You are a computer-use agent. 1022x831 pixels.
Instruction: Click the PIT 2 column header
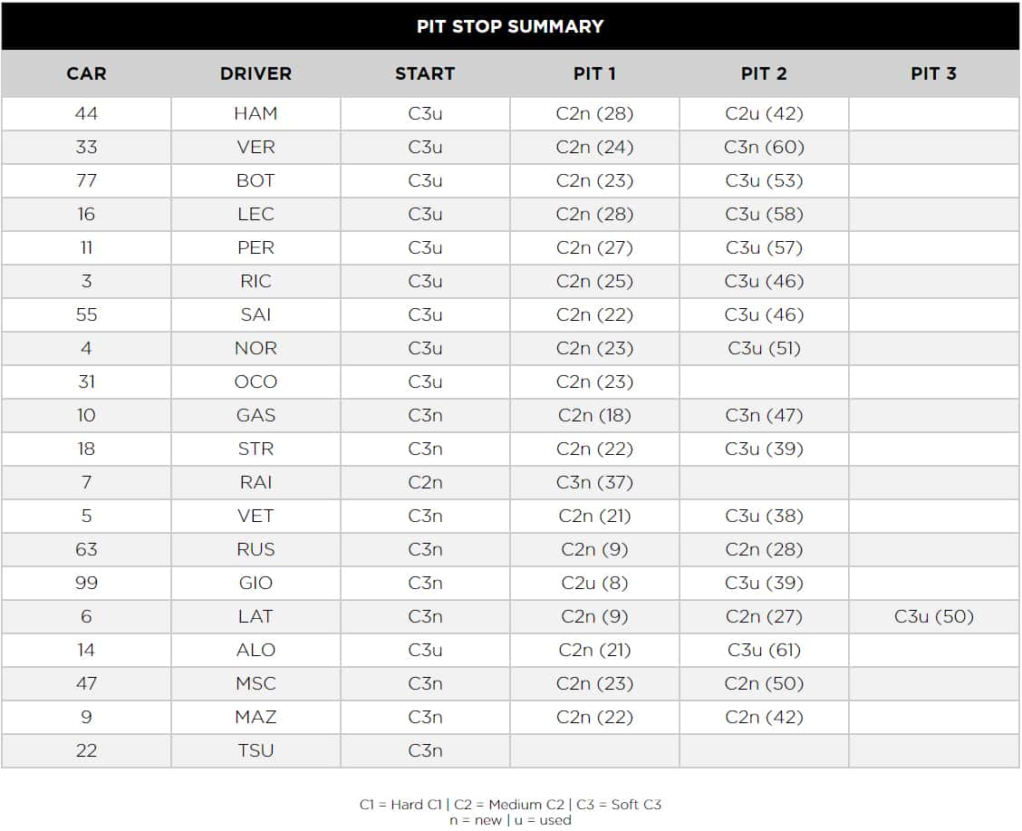[764, 73]
